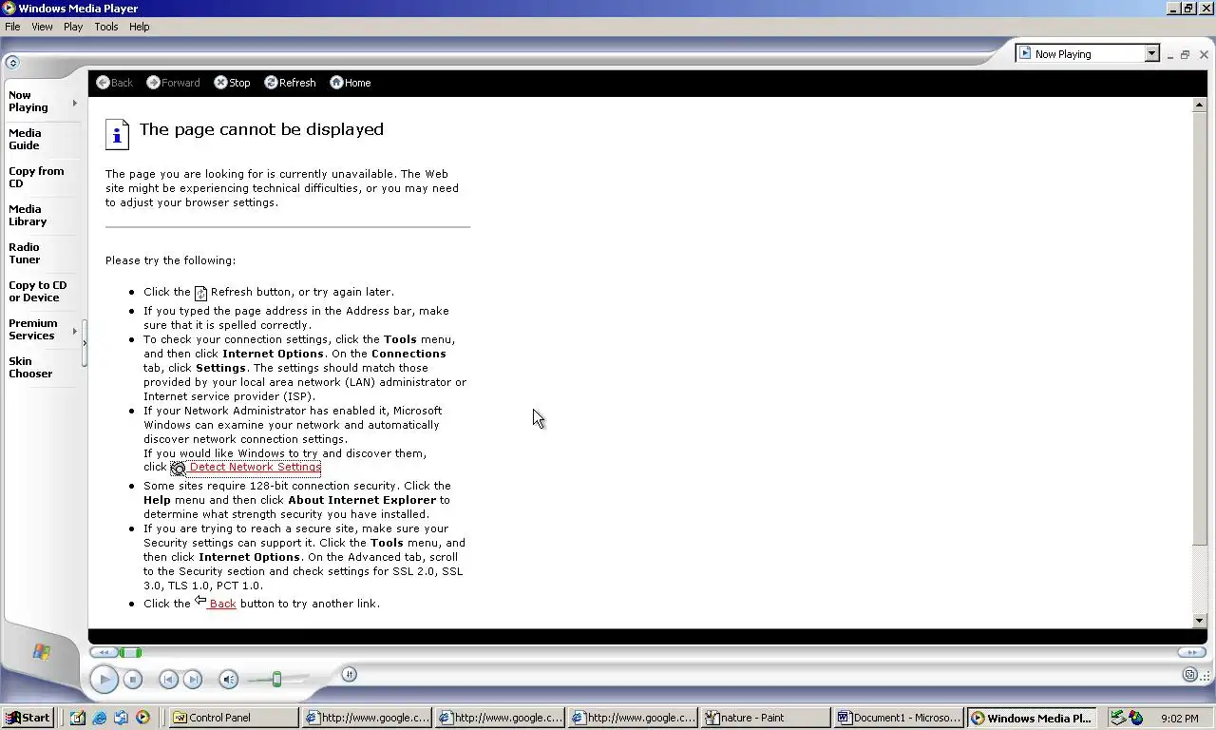
Task: Open the Help menu
Action: click(x=140, y=27)
